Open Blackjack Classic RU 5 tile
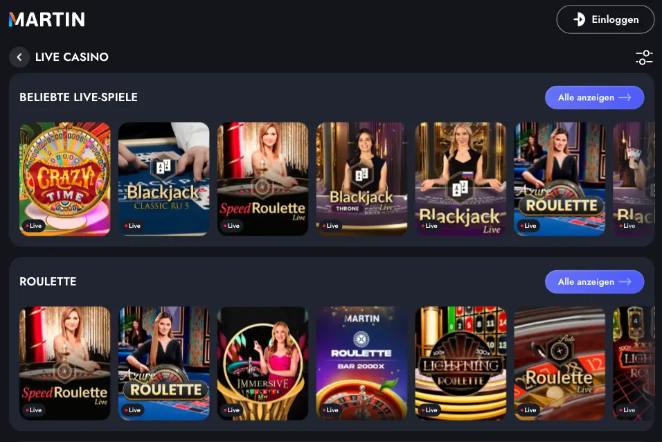The width and height of the screenshot is (662, 442). [164, 179]
